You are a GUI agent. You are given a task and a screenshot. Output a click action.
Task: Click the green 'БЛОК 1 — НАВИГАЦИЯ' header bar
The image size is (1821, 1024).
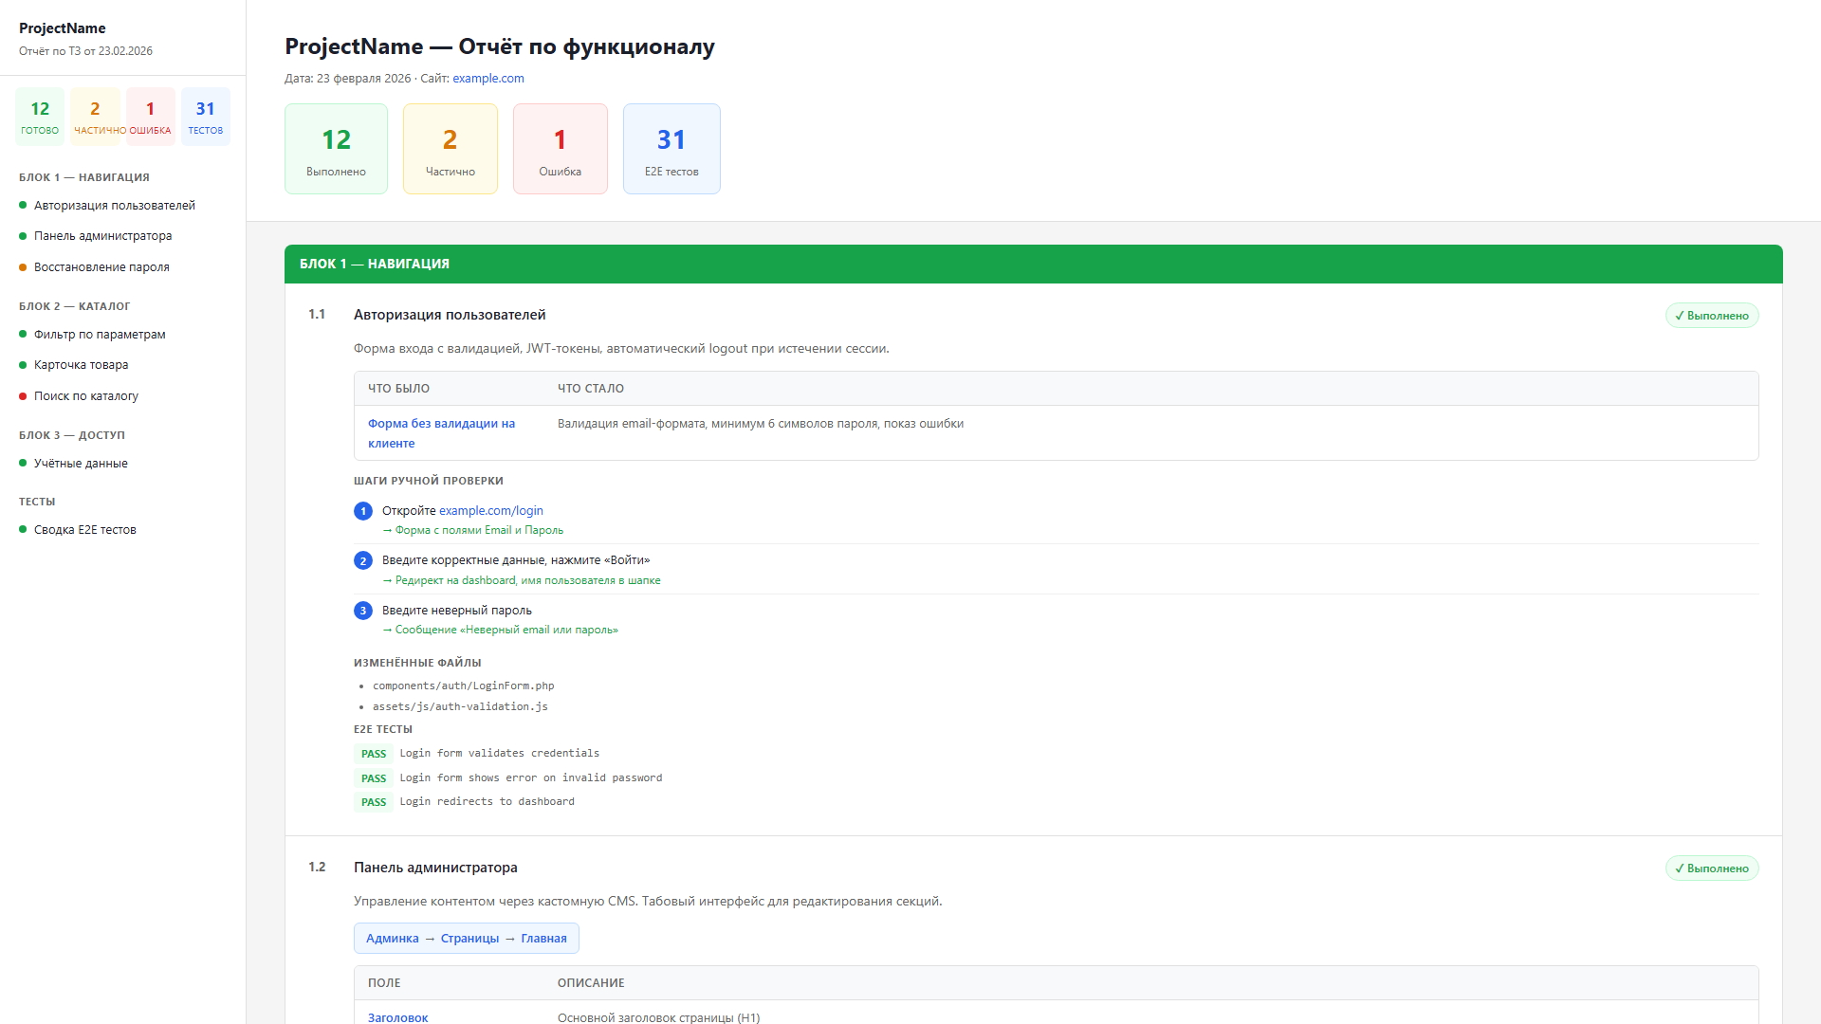click(1033, 264)
